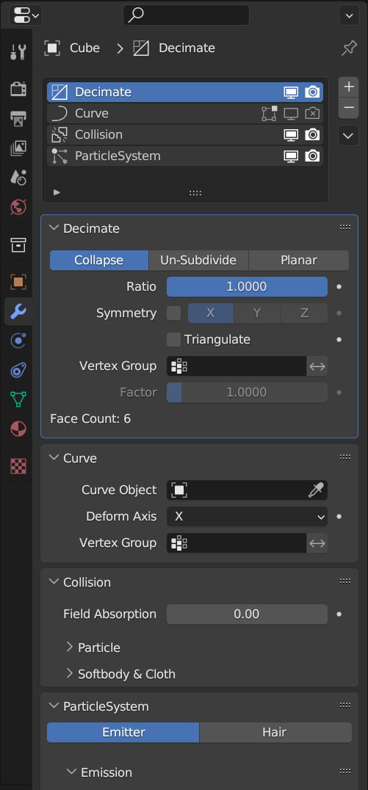368x790 pixels.
Task: Expand the Particle subpanel
Action: click(70, 647)
